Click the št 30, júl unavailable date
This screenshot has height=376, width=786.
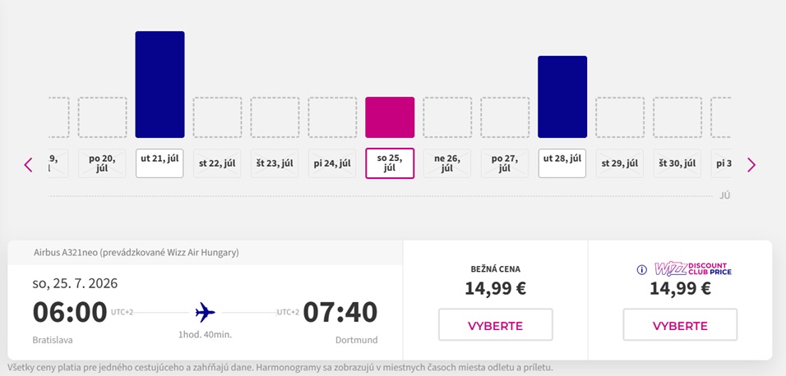(677, 163)
